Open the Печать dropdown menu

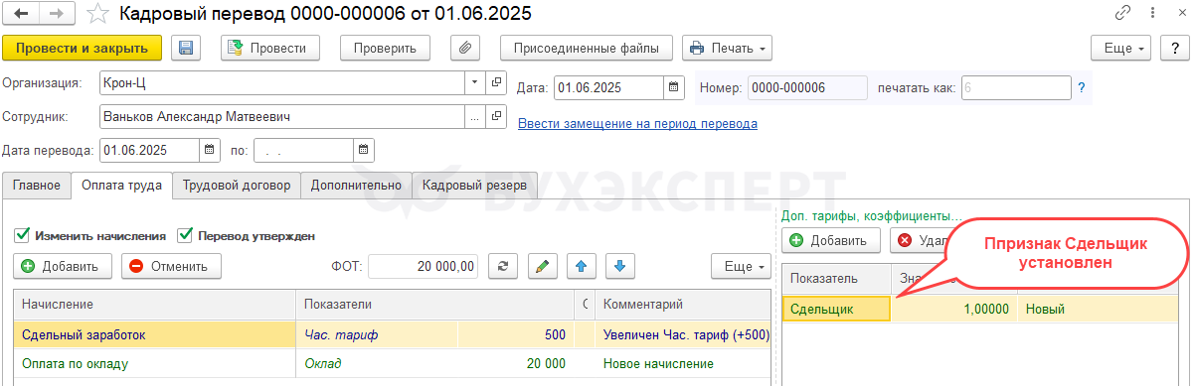728,48
